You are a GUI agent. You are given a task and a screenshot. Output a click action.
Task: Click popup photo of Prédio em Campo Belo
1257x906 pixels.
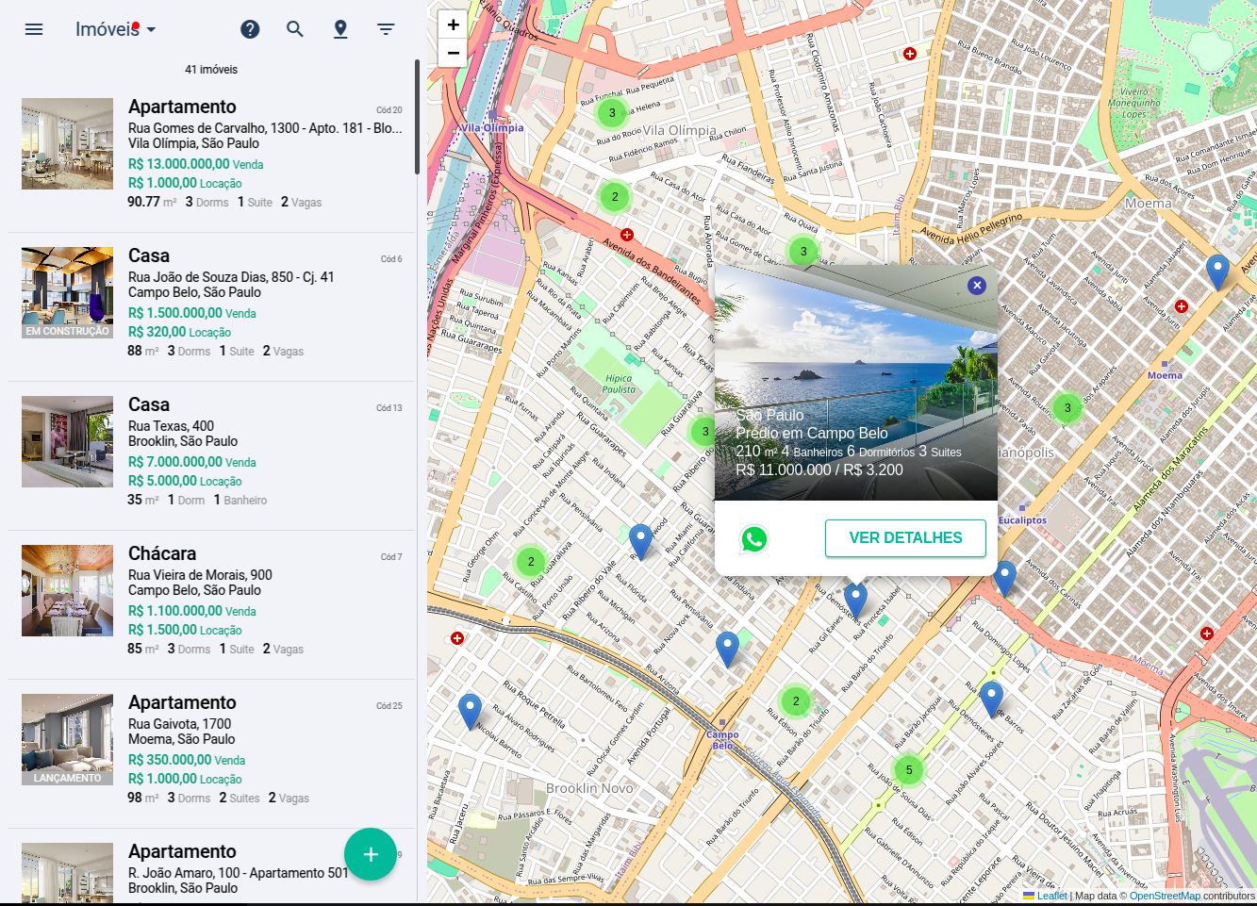[856, 383]
